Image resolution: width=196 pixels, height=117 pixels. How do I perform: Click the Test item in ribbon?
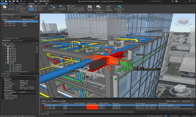point(20,6)
